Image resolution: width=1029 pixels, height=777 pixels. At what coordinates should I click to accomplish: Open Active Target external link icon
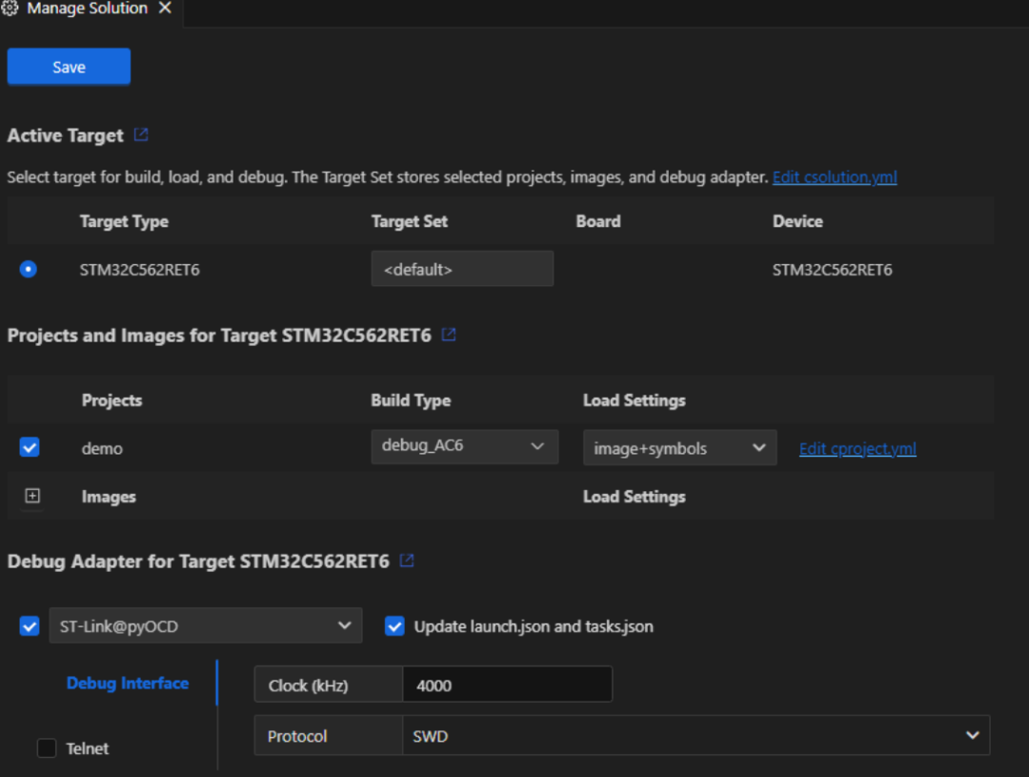click(x=141, y=134)
